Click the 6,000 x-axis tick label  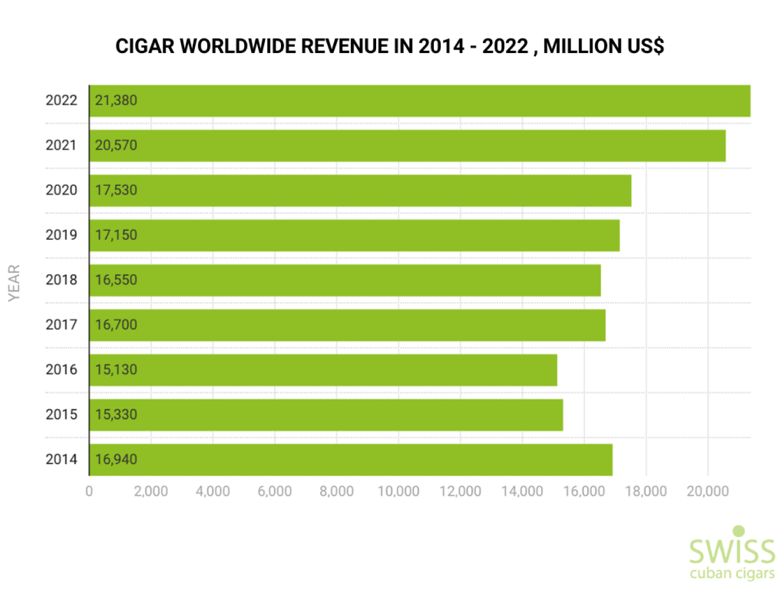275,491
